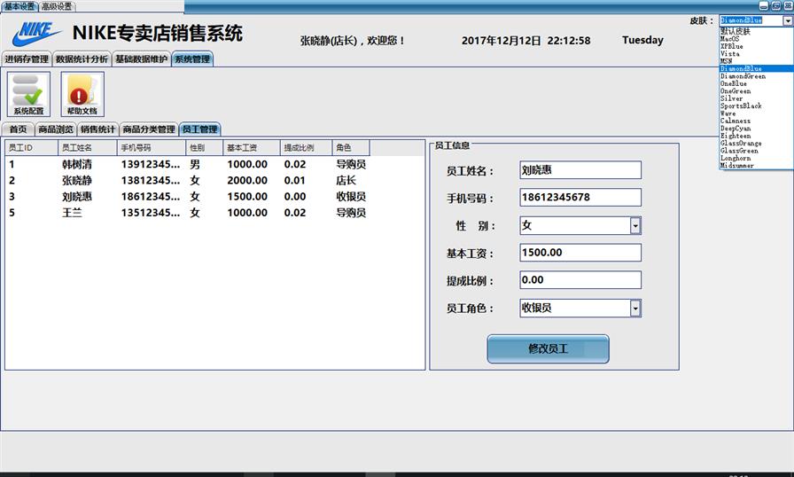Click into the 手机号码 input field
Viewport: 794px width, 477px height.
tap(580, 198)
